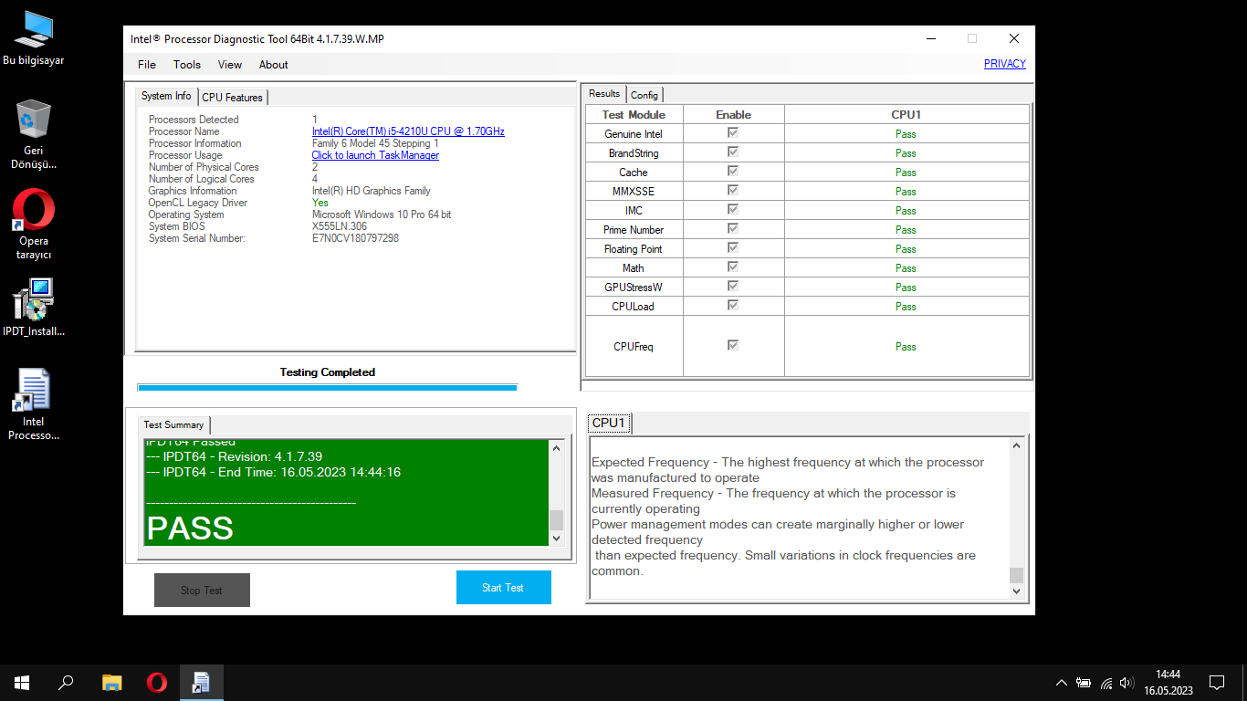Screen dimensions: 1247x701
Task: Click the OpenCL Legacy Driver Yes value
Action: [320, 203]
